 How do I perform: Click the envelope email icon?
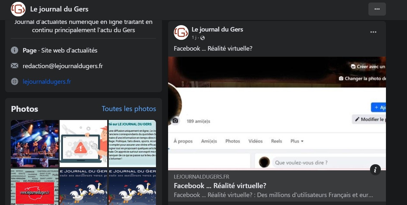click(14, 66)
